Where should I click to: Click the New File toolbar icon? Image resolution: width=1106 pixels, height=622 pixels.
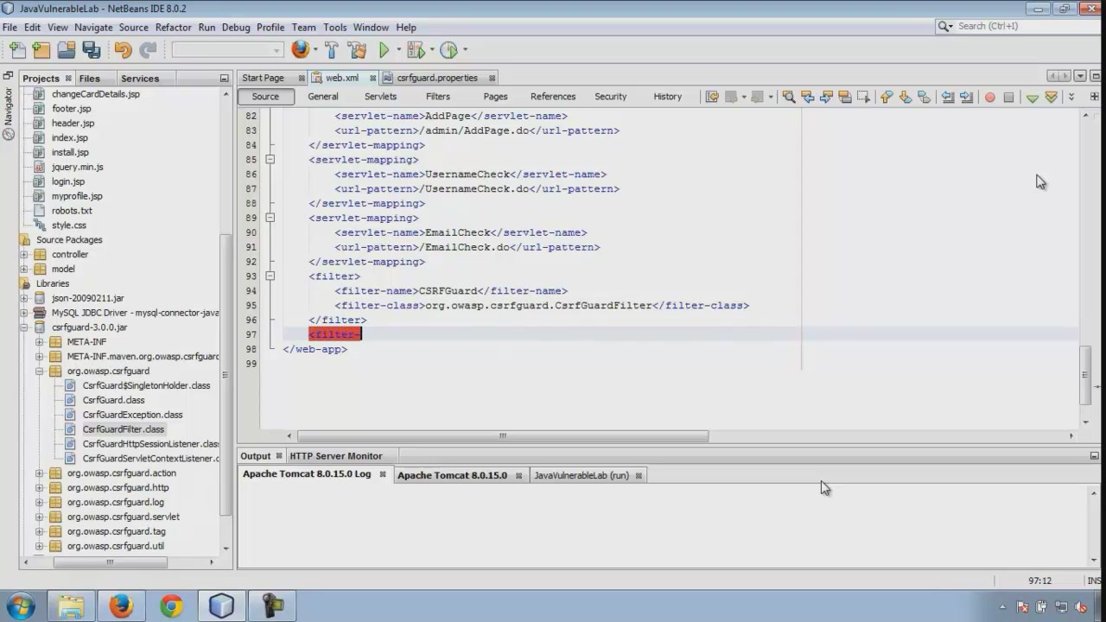coord(17,50)
